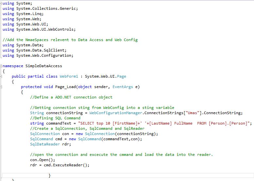Viewport: 254px width, 181px height.
Task: Click the 'Define a ADO.NET connection object' comment
Action: (x=71, y=97)
